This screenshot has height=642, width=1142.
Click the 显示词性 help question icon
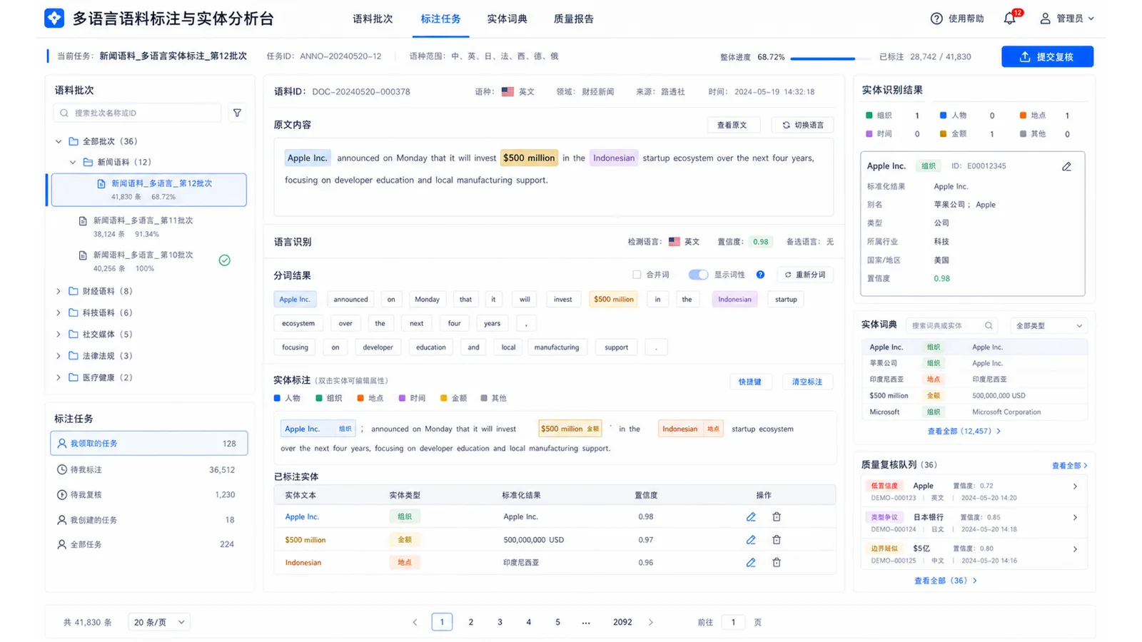760,275
